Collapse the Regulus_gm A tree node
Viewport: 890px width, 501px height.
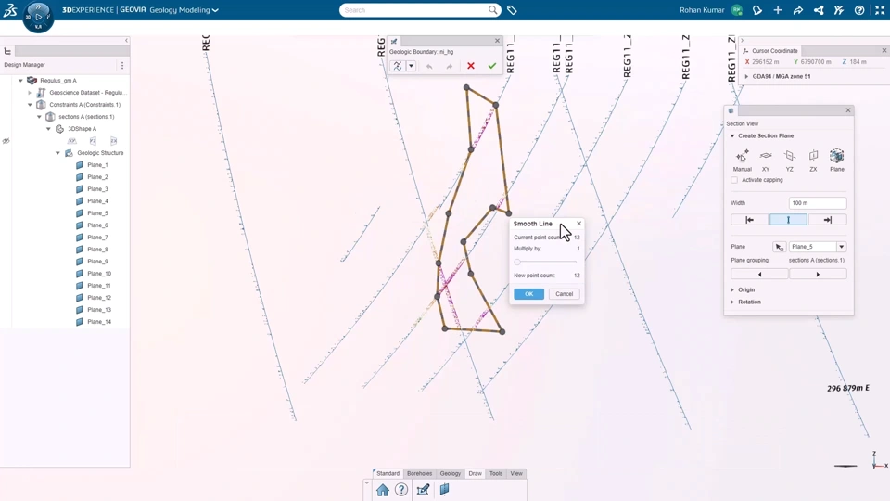[21, 81]
